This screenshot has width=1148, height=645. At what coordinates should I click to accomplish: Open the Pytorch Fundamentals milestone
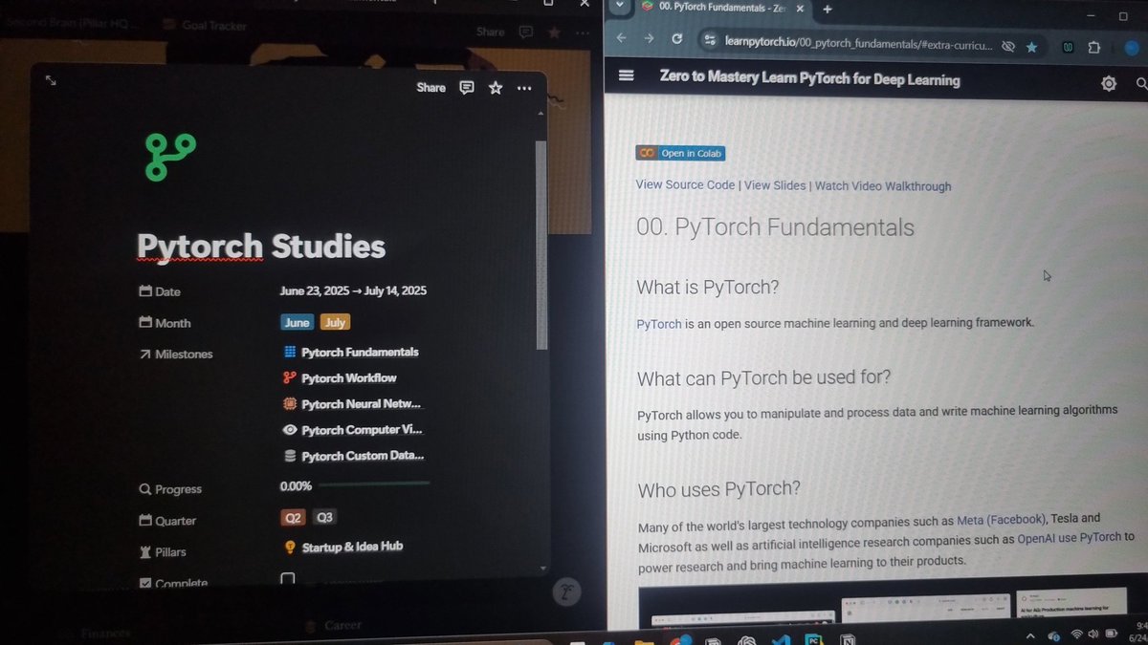tap(351, 353)
